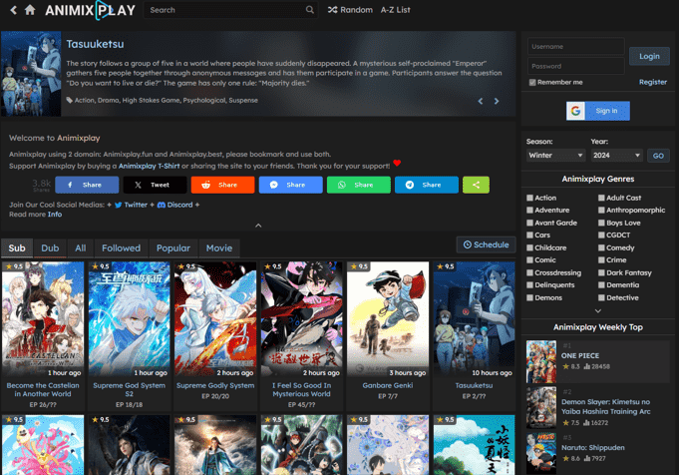Switch to the Dub tab
The image size is (679, 475).
[x=50, y=247]
